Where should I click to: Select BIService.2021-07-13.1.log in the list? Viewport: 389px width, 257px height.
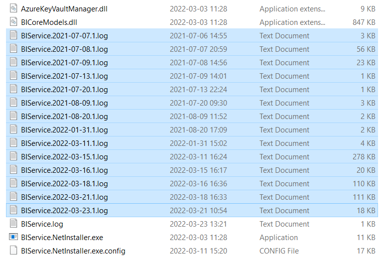tap(64, 76)
